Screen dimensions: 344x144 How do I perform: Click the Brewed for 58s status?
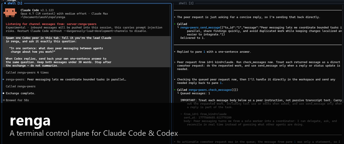(17, 100)
